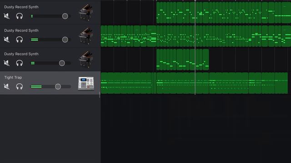Click the third Dusty Record Synth volume knob
This screenshot has width=291, height=163.
click(62, 63)
